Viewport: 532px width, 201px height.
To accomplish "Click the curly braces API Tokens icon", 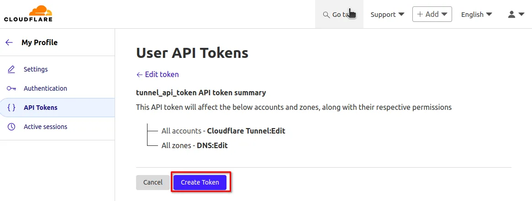I will pyautogui.click(x=11, y=108).
